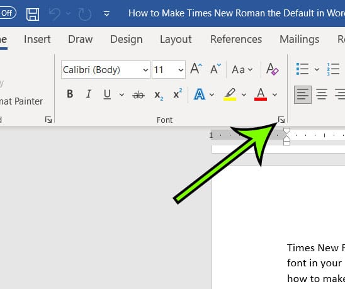Expand the font size dropdown arrow
This screenshot has width=345, height=289.
pyautogui.click(x=181, y=70)
